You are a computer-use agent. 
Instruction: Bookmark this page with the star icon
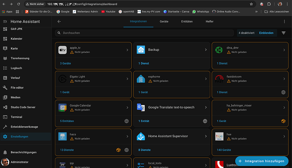click(251, 4)
